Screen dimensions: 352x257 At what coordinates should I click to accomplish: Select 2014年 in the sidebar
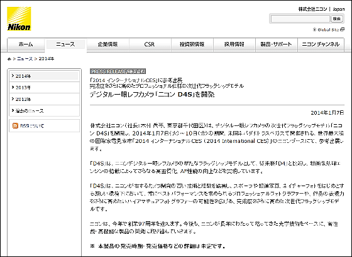(x=45, y=76)
